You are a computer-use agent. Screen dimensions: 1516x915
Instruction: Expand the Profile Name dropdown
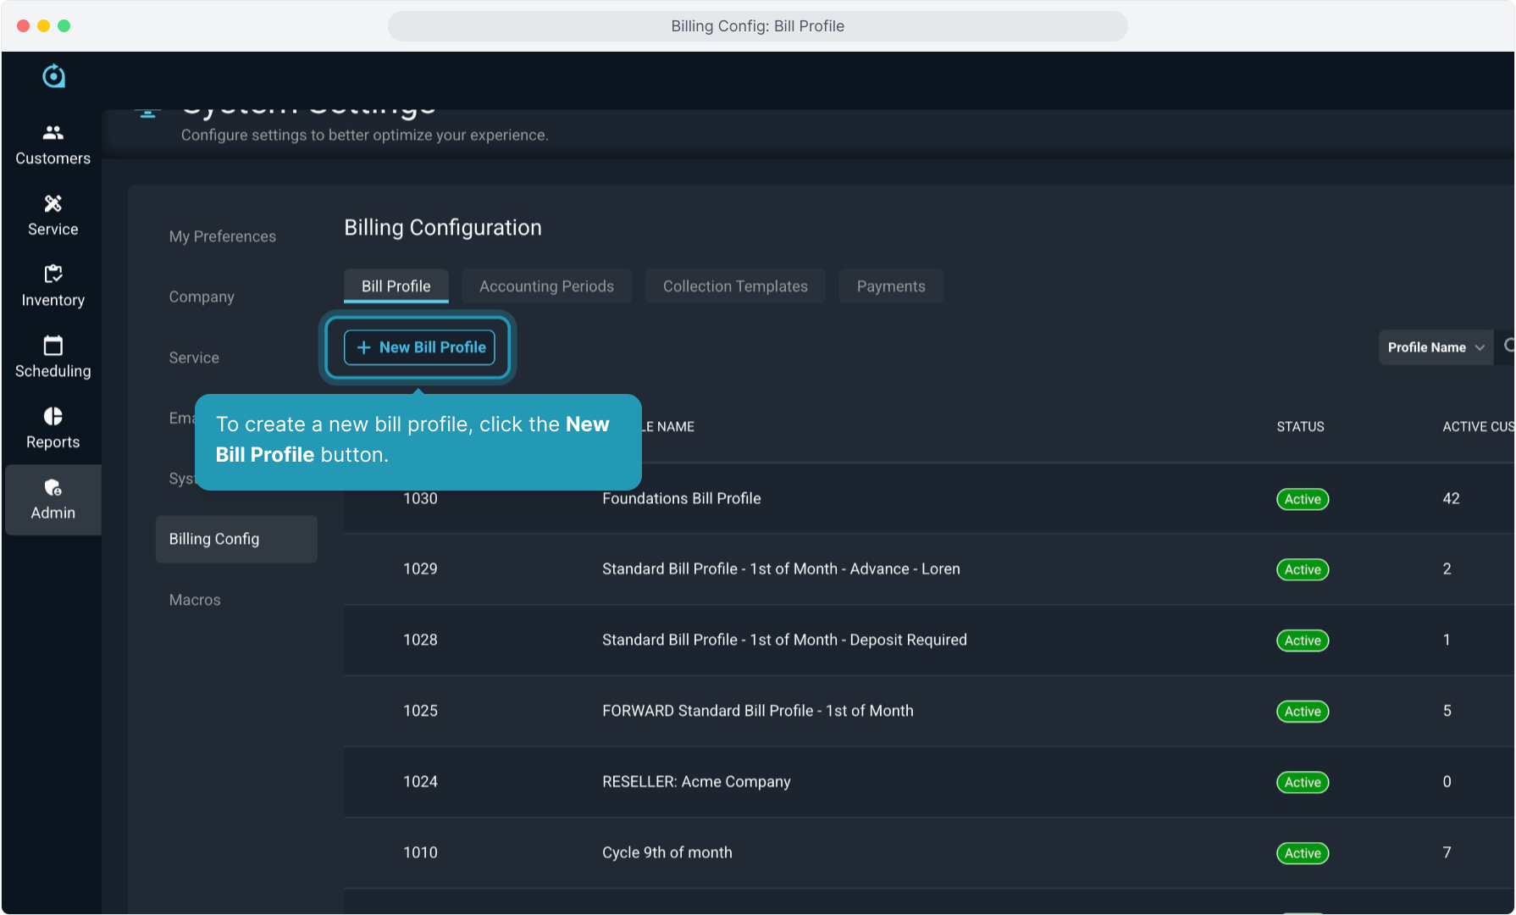1436,347
